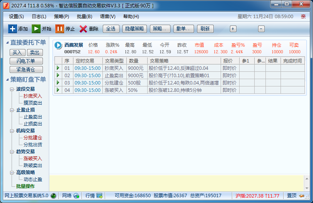Collapse the 止盈止损 tree node
This screenshot has width=313, height=203.
point(12,110)
